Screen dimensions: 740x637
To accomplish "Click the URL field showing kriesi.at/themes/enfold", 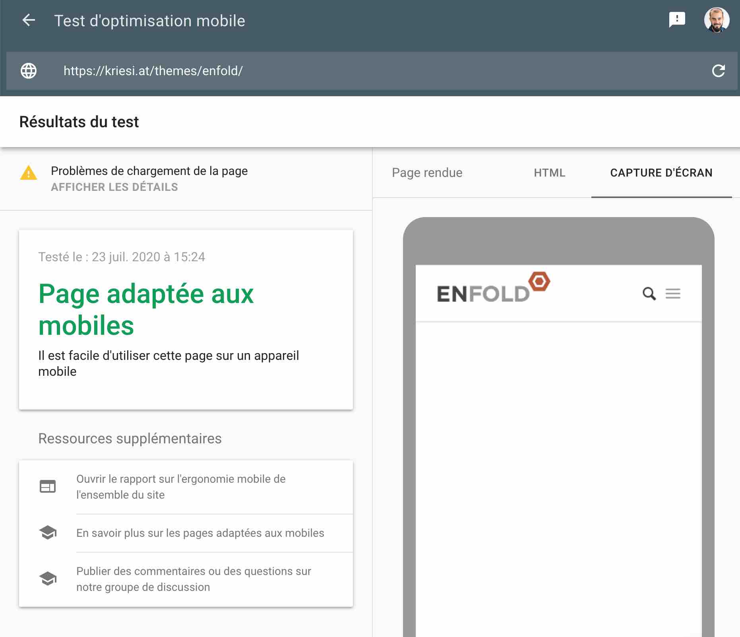I will pyautogui.click(x=153, y=72).
